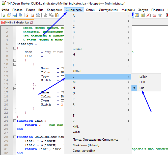The image size is (168, 155).
Task: Click the Copy toolbar icon
Action: point(51,15)
